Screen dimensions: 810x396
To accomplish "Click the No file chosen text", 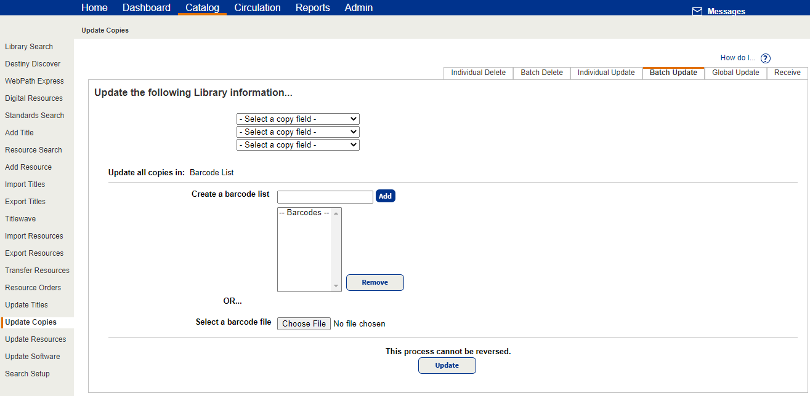I will (x=359, y=324).
